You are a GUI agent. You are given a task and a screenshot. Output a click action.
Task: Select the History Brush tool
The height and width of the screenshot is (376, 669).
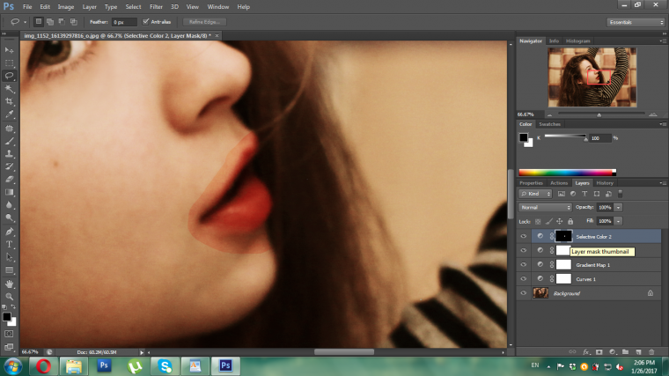click(9, 166)
